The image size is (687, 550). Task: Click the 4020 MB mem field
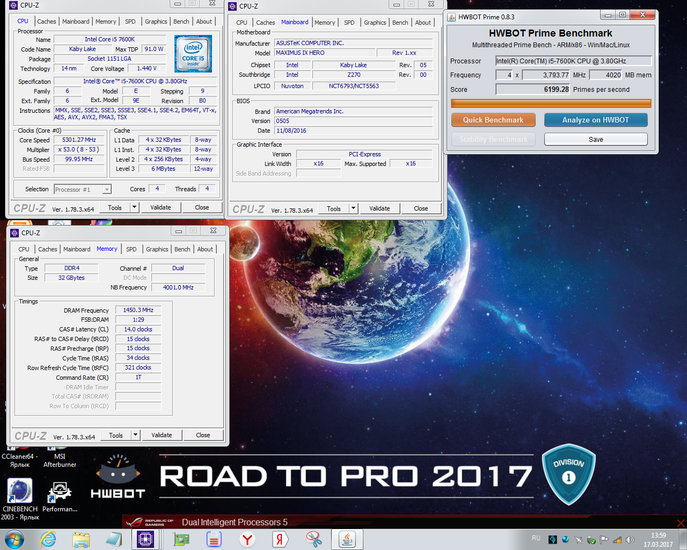pyautogui.click(x=606, y=75)
